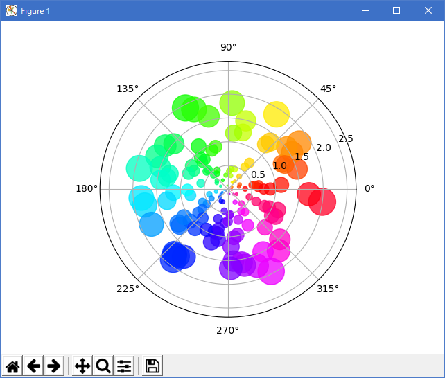Click the 2.0 radial tick label
The height and width of the screenshot is (378, 445).
point(324,147)
